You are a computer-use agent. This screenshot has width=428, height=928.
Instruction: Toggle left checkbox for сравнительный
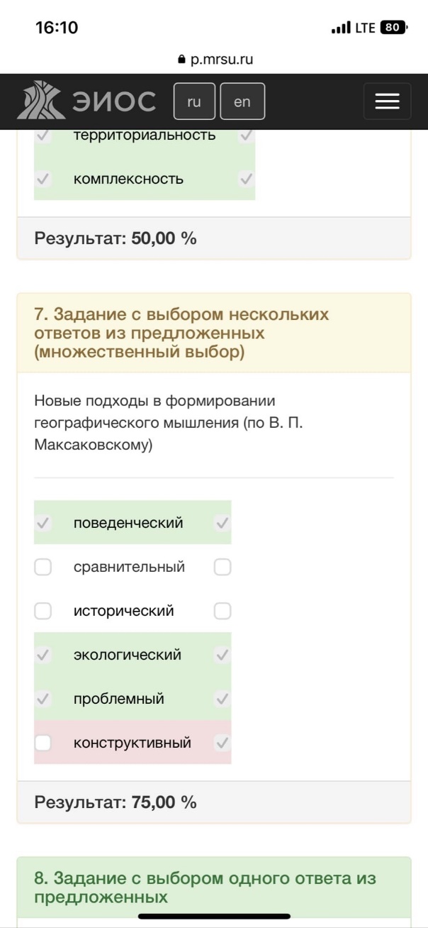[43, 567]
